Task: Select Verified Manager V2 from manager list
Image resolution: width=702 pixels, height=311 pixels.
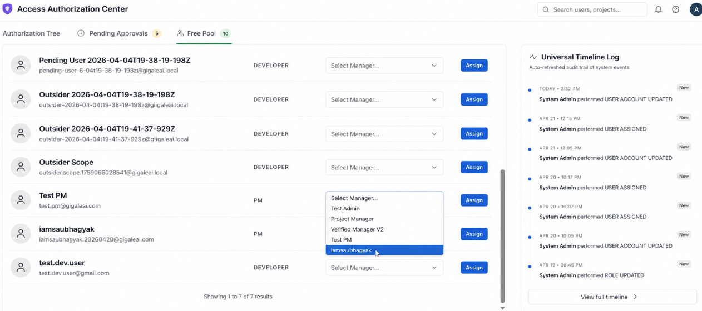Action: [x=384, y=229]
